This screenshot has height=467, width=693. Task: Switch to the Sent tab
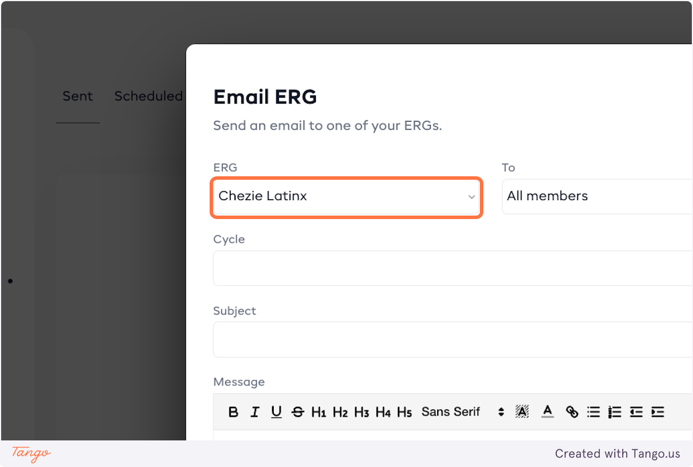coord(77,97)
